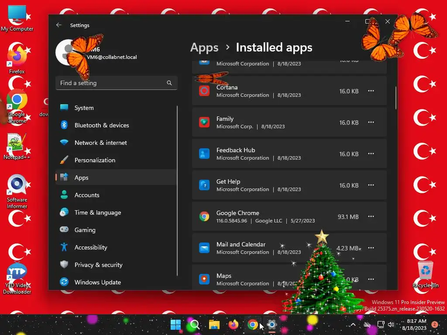Open Privacy & security settings

click(x=116, y=265)
